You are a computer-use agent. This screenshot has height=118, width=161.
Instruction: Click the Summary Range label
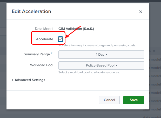(x=37, y=55)
